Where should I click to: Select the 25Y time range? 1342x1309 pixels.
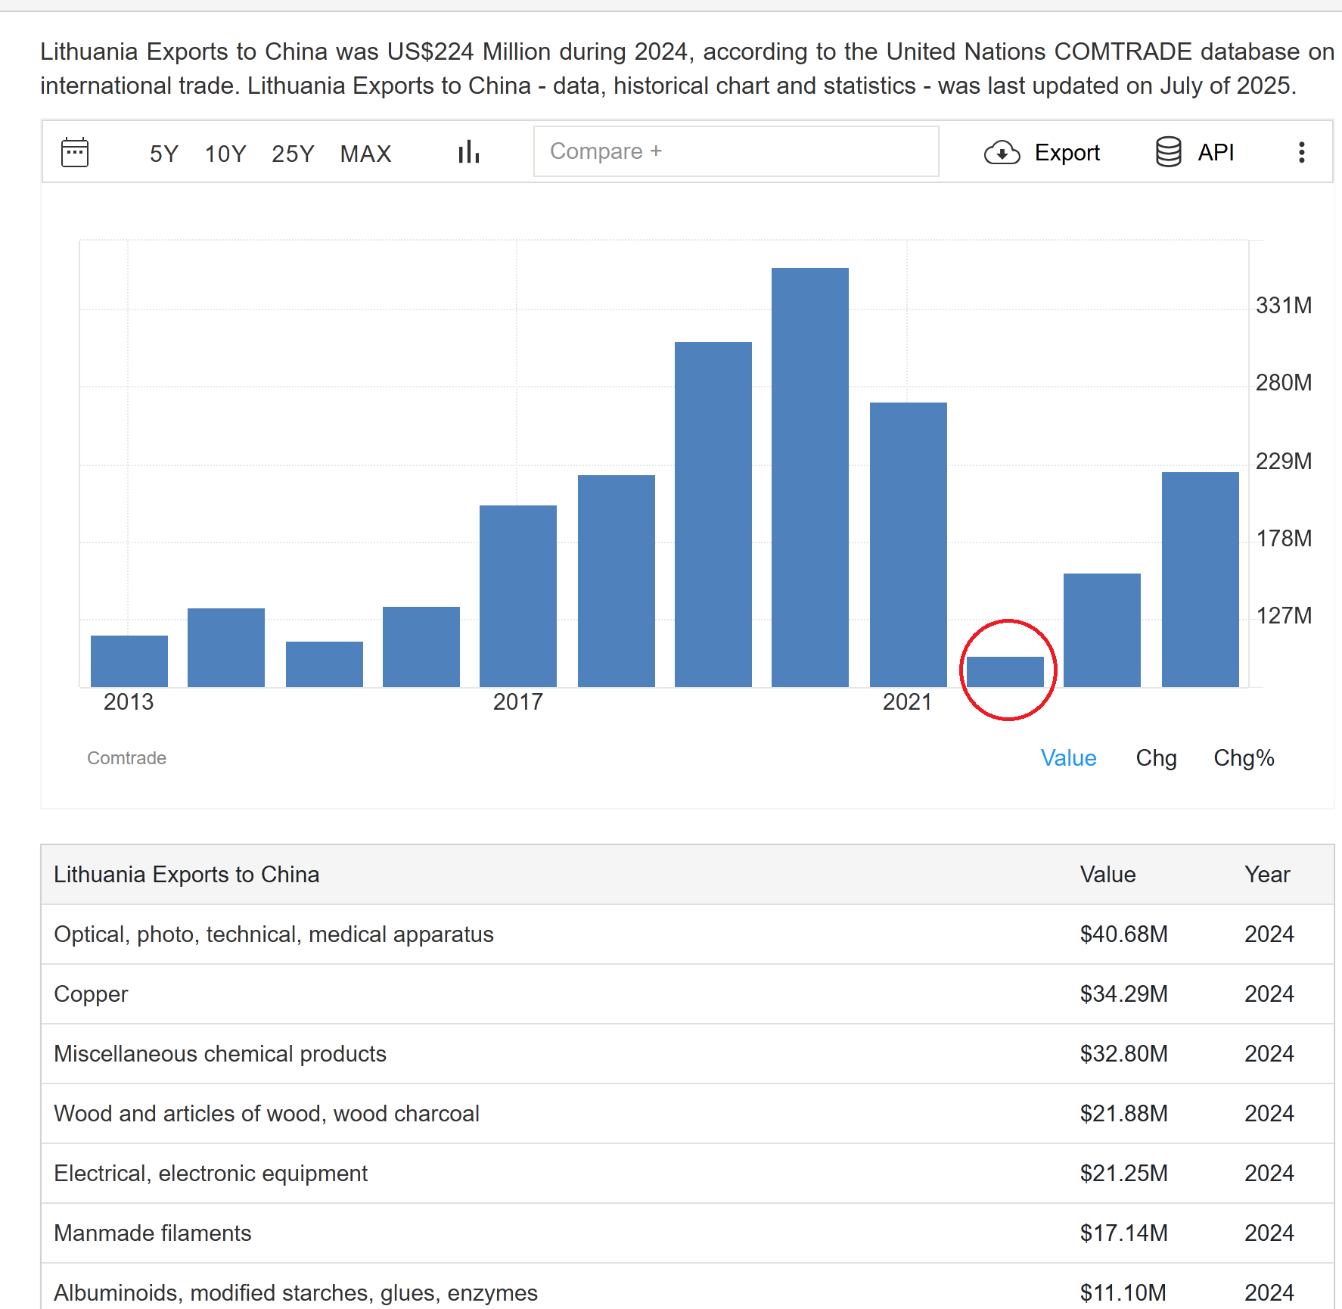coord(293,154)
